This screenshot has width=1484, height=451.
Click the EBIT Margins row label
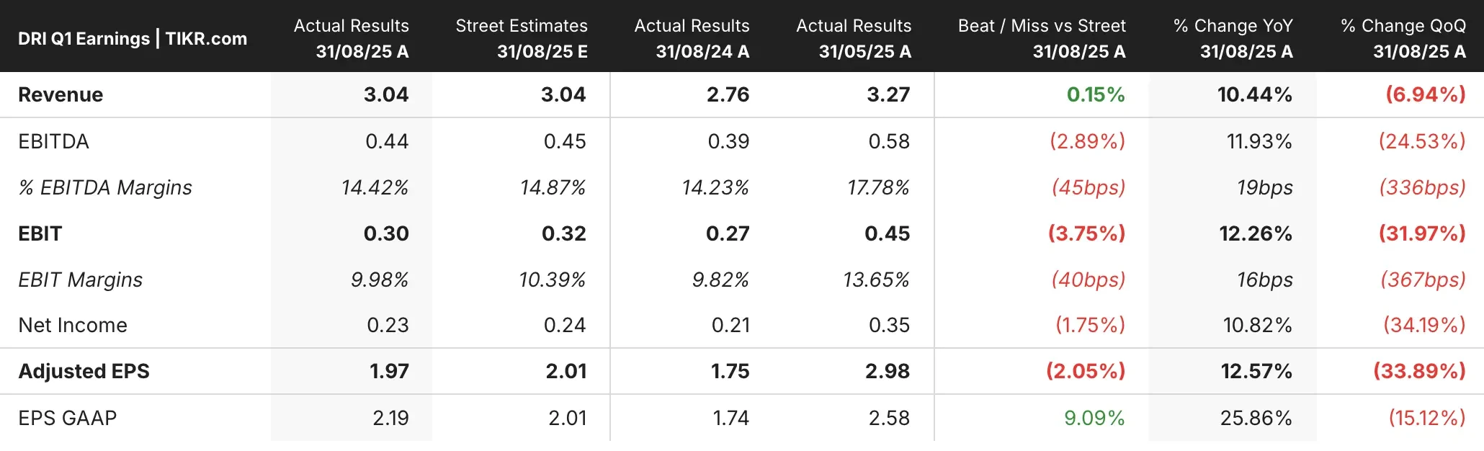[x=81, y=280]
